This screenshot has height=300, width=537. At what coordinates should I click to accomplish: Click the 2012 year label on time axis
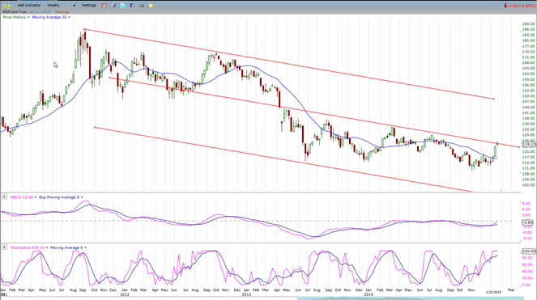(x=125, y=294)
